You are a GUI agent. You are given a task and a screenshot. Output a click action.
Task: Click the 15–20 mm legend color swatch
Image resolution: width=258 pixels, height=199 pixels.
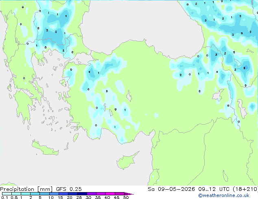63,194
